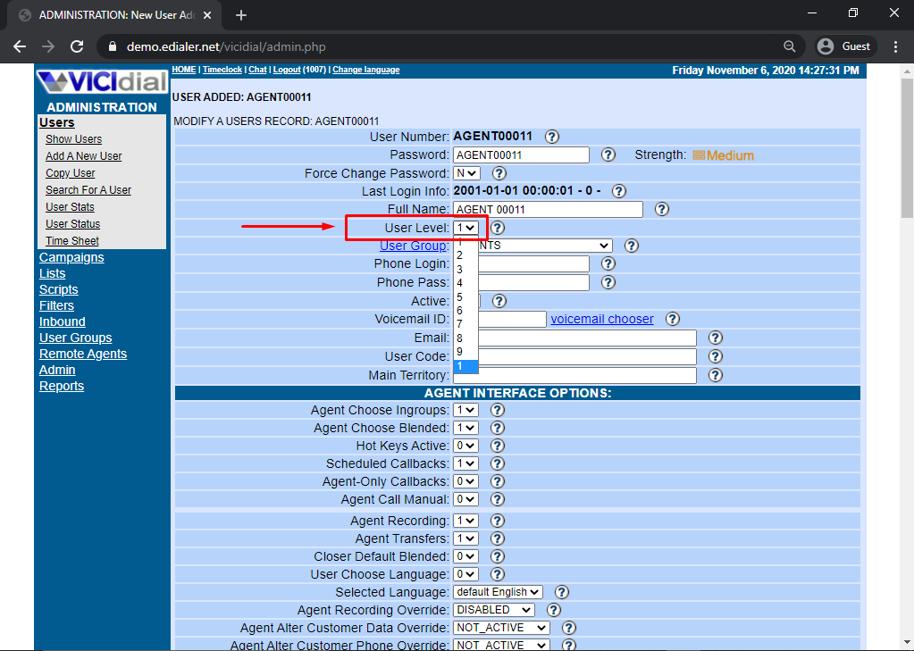This screenshot has width=914, height=651.
Task: Select user level 7 in list
Action: 465,324
